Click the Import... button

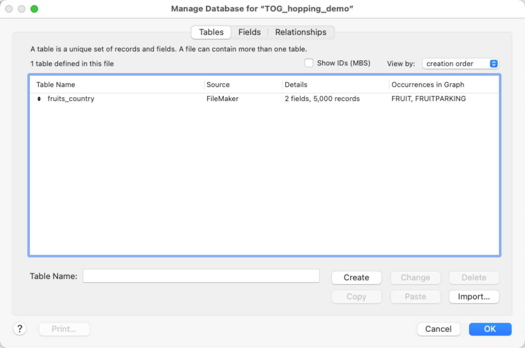click(474, 297)
